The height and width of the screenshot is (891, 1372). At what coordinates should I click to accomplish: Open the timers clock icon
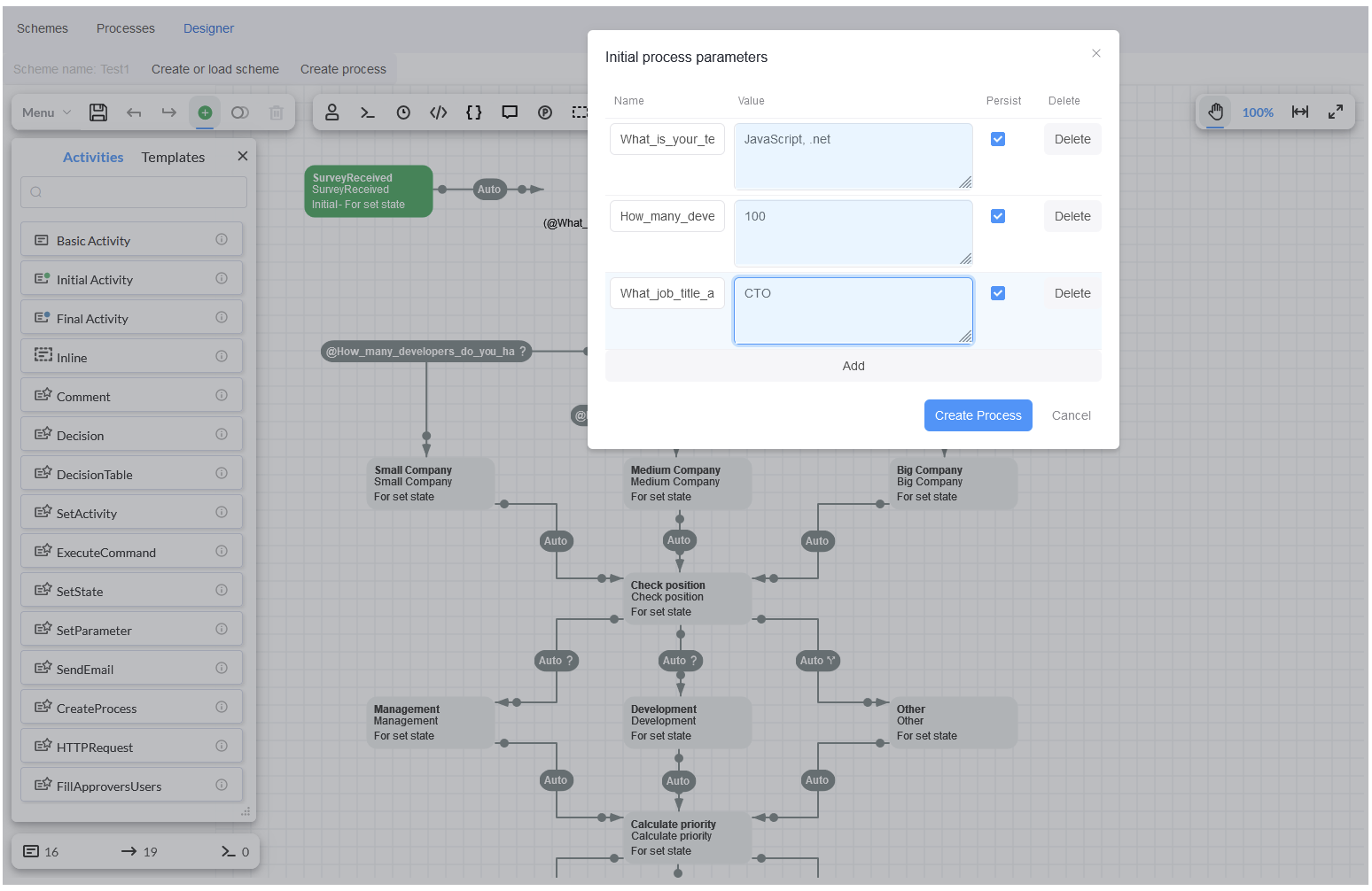(403, 112)
